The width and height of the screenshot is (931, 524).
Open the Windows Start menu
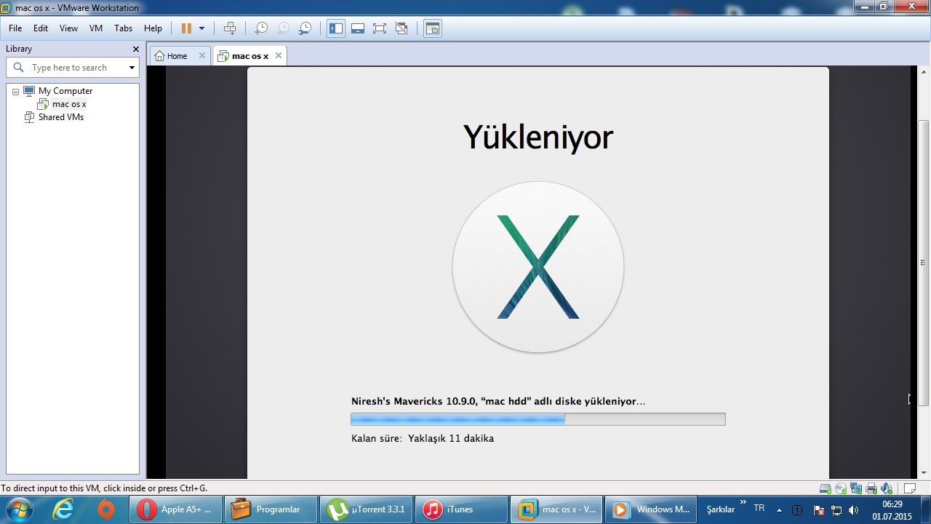point(18,509)
